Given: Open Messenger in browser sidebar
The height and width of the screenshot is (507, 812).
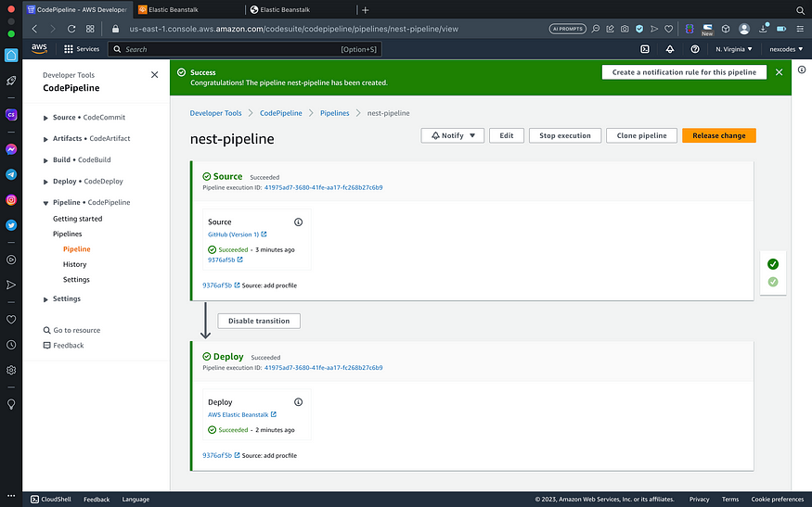Looking at the screenshot, I should click(x=11, y=149).
